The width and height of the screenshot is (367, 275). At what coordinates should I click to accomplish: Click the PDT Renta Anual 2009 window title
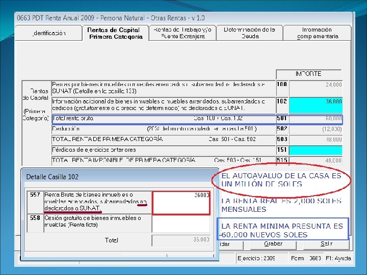(111, 18)
